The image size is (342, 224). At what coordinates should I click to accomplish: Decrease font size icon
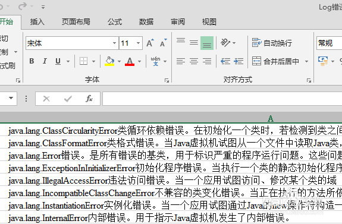(x=164, y=43)
